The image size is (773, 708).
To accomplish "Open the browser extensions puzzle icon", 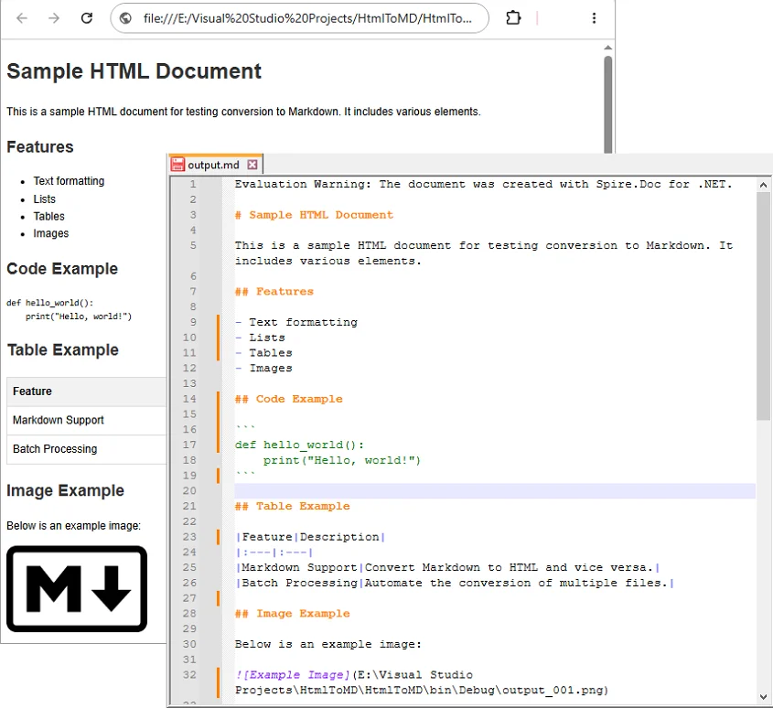I will [513, 18].
